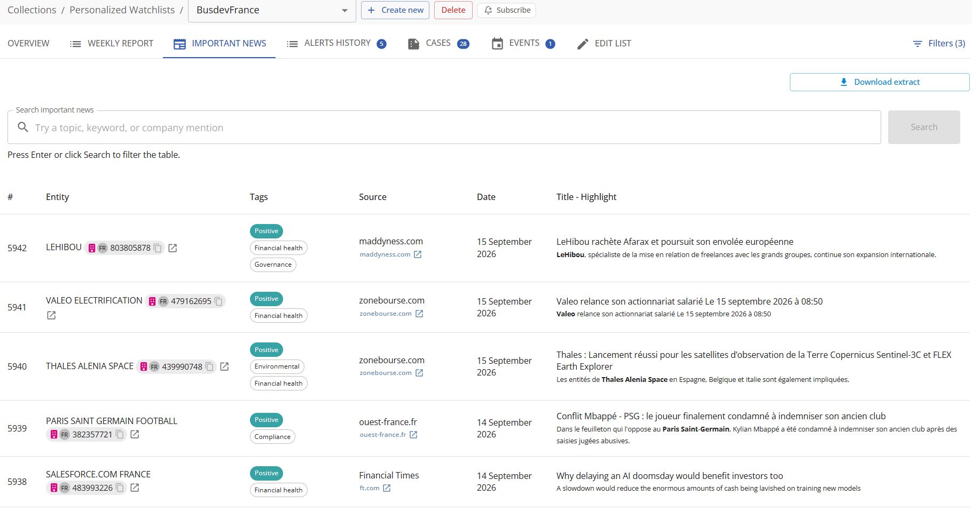Open zonebourse.com link in Thales row
972x511 pixels.
(x=391, y=373)
